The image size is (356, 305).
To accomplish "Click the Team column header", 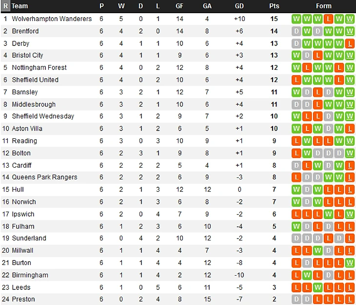I will point(20,6).
